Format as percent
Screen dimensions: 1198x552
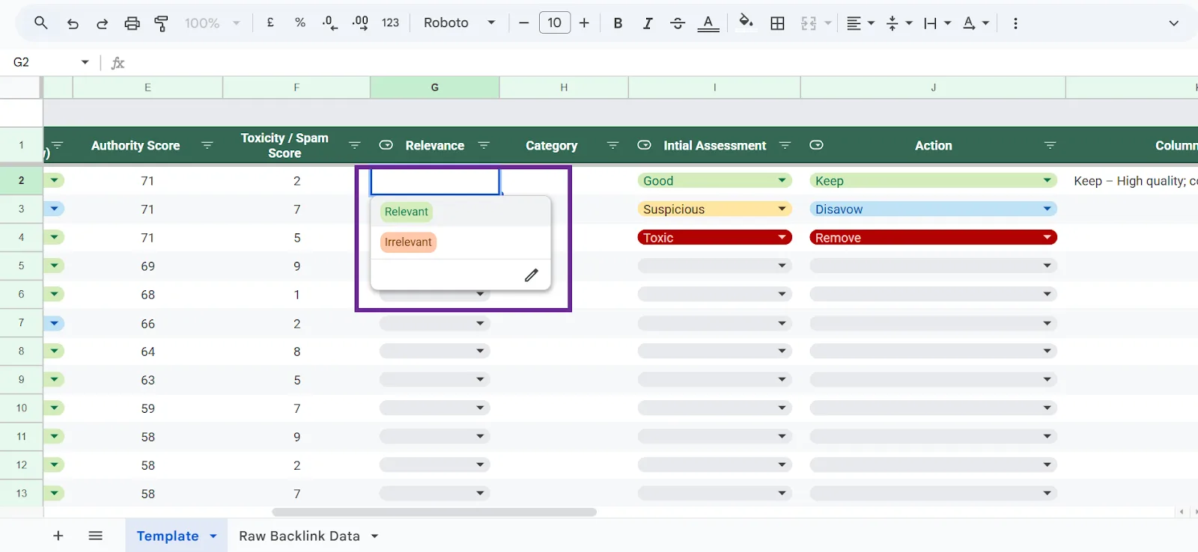coord(300,23)
